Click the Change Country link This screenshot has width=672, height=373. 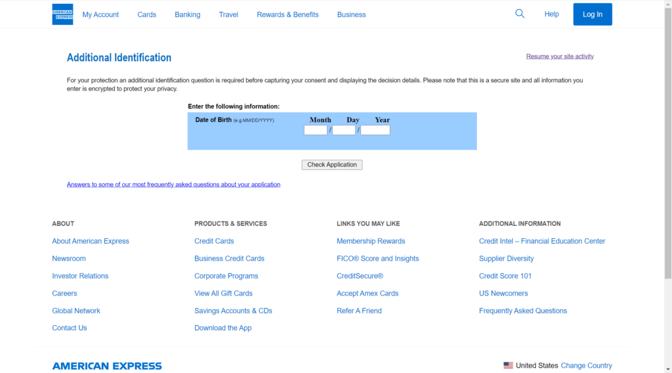point(586,366)
